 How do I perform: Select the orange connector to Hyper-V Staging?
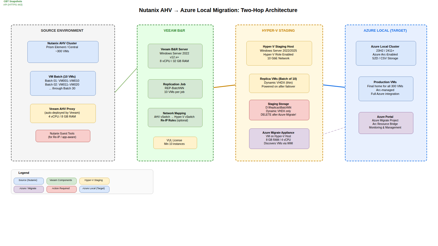[x=224, y=86]
